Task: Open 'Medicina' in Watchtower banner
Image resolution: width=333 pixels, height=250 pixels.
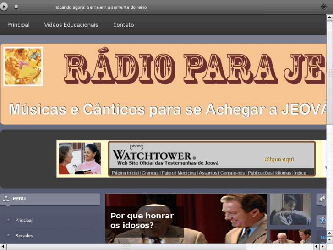Action: [186, 173]
